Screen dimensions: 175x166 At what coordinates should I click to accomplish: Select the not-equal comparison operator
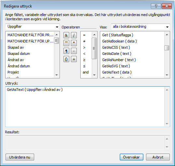pyautogui.click(x=86, y=41)
